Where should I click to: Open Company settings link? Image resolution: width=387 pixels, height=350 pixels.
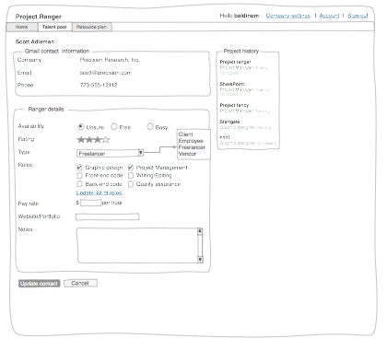pos(288,16)
